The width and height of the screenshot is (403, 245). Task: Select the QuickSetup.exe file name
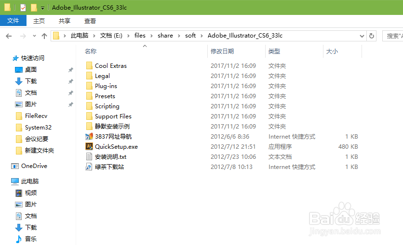117,146
